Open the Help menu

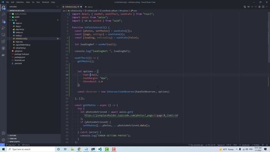pos(53,2)
